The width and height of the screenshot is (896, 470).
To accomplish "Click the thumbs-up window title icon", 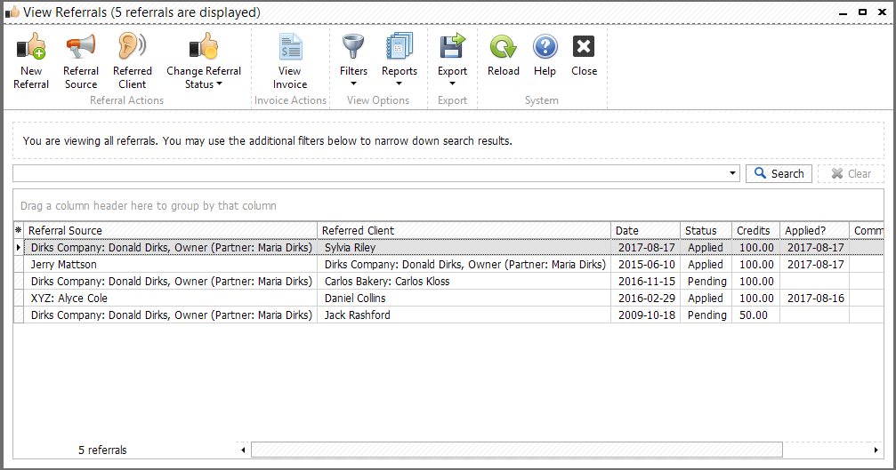I will point(12,12).
